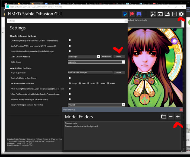
Task: Remove selected model folder with minus
Action: 171,117
